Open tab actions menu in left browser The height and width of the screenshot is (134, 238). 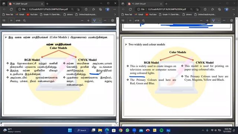coord(4,4)
